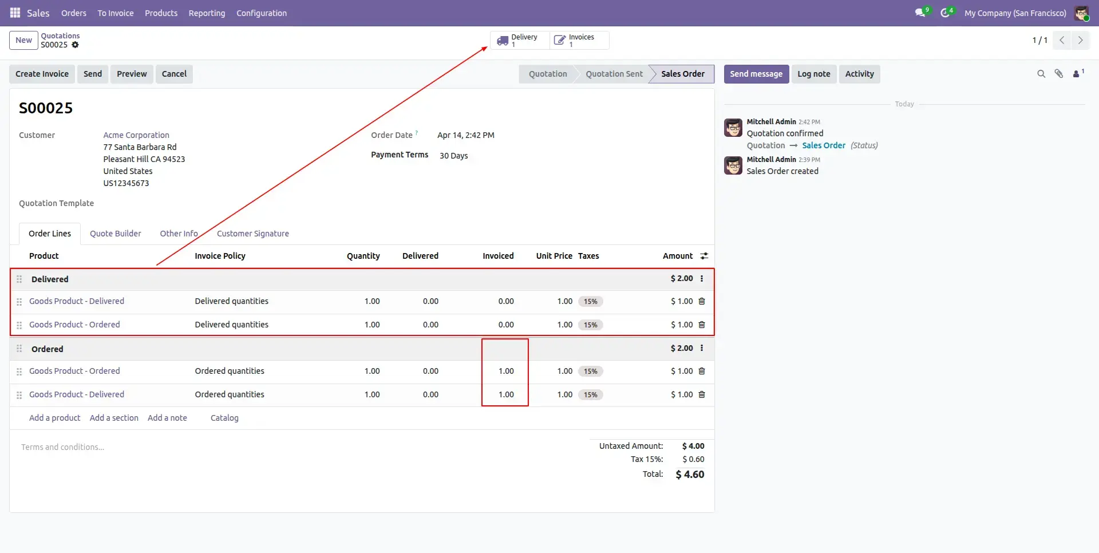The height and width of the screenshot is (553, 1099).
Task: Click the Send button
Action: pyautogui.click(x=93, y=74)
